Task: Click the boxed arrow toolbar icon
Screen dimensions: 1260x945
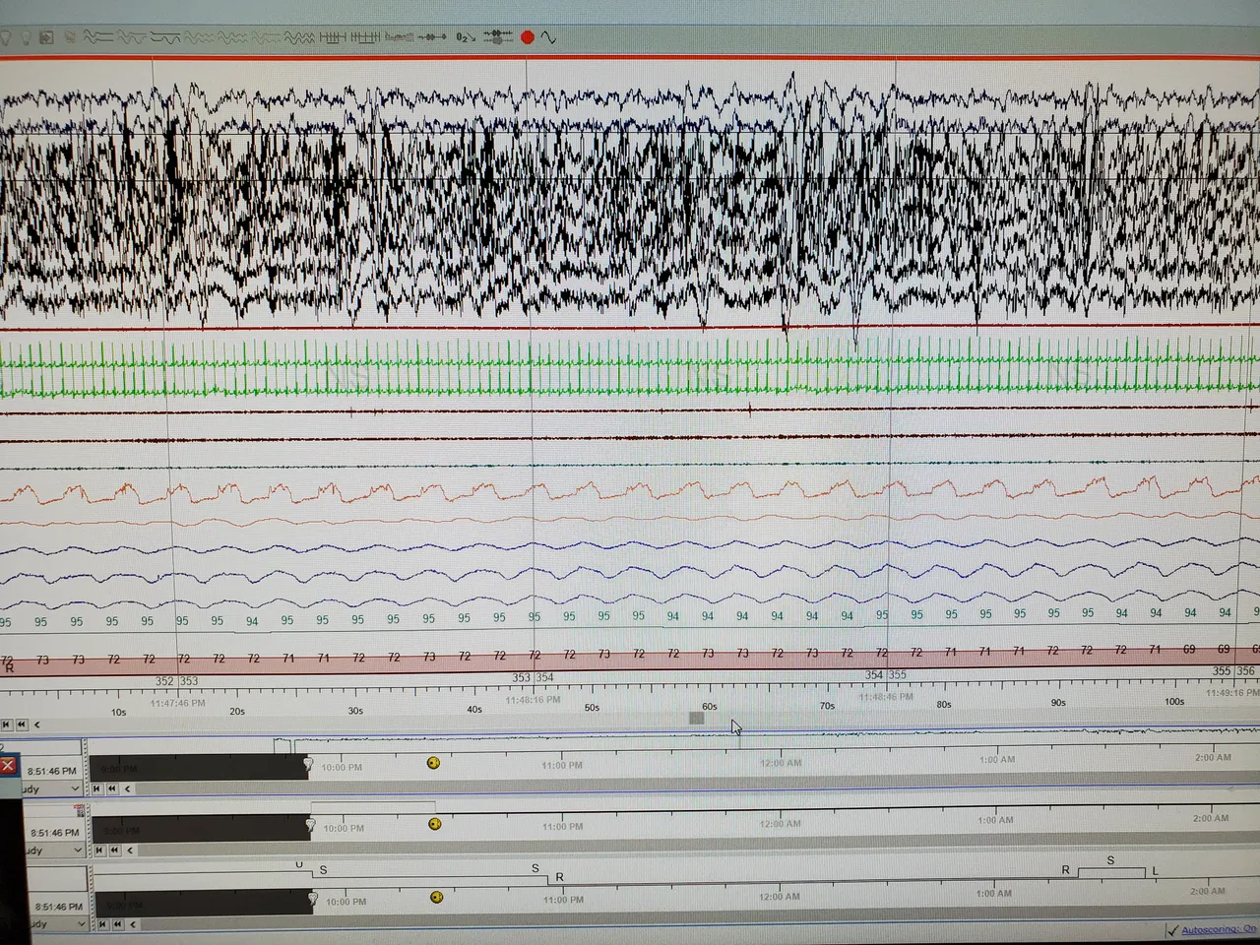Action: pyautogui.click(x=46, y=37)
